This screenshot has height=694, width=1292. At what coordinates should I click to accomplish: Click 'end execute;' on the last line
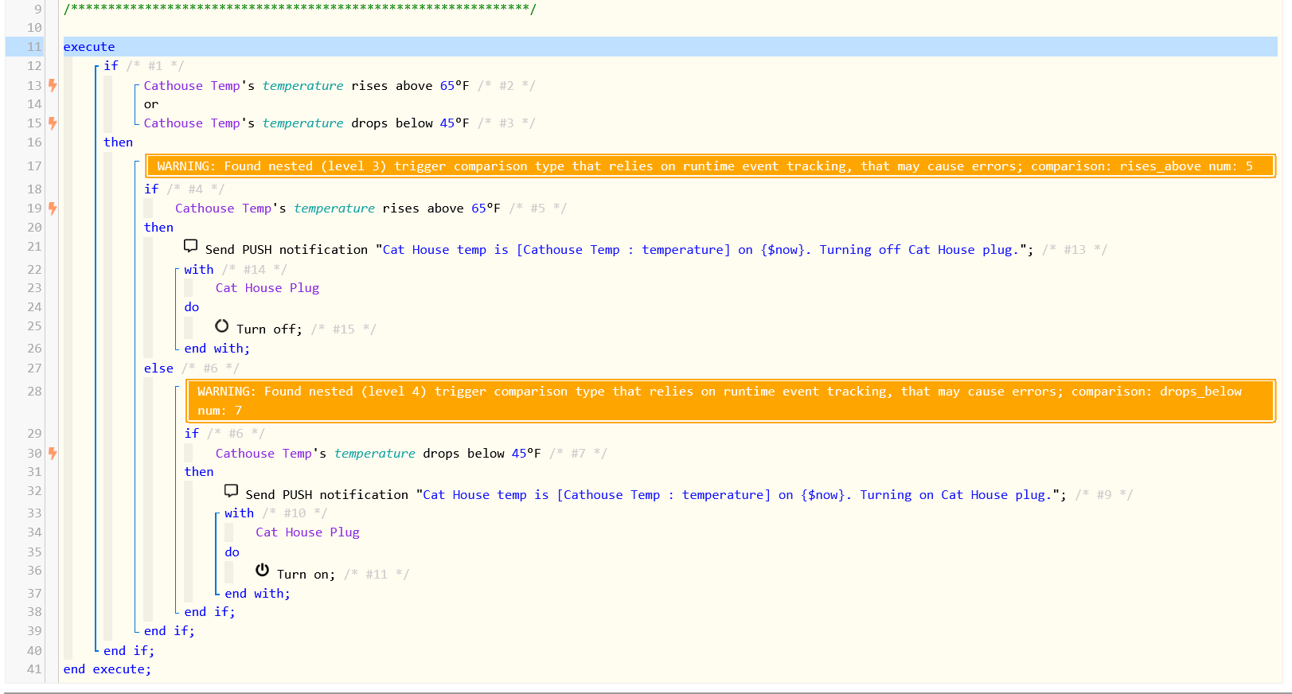(x=107, y=669)
